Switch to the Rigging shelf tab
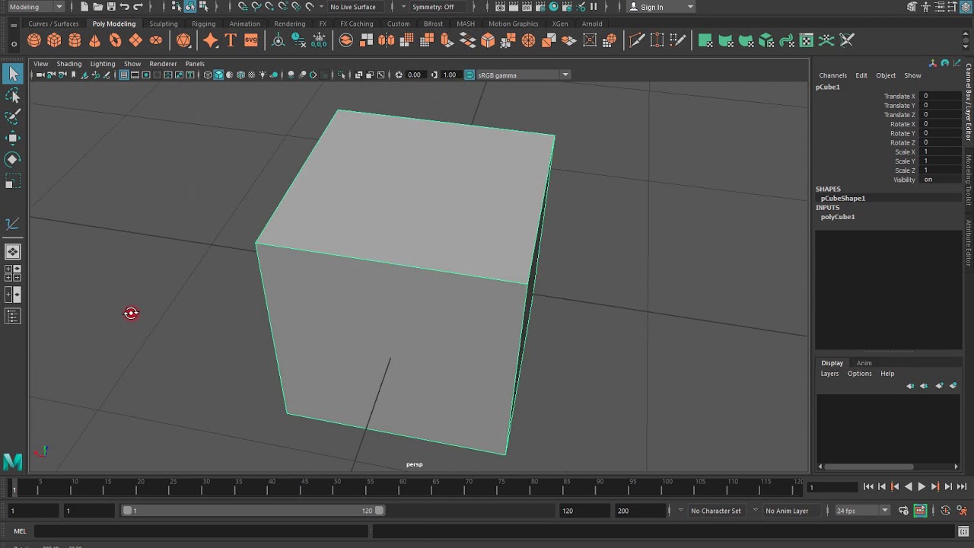Viewport: 974px width, 548px height. (203, 24)
